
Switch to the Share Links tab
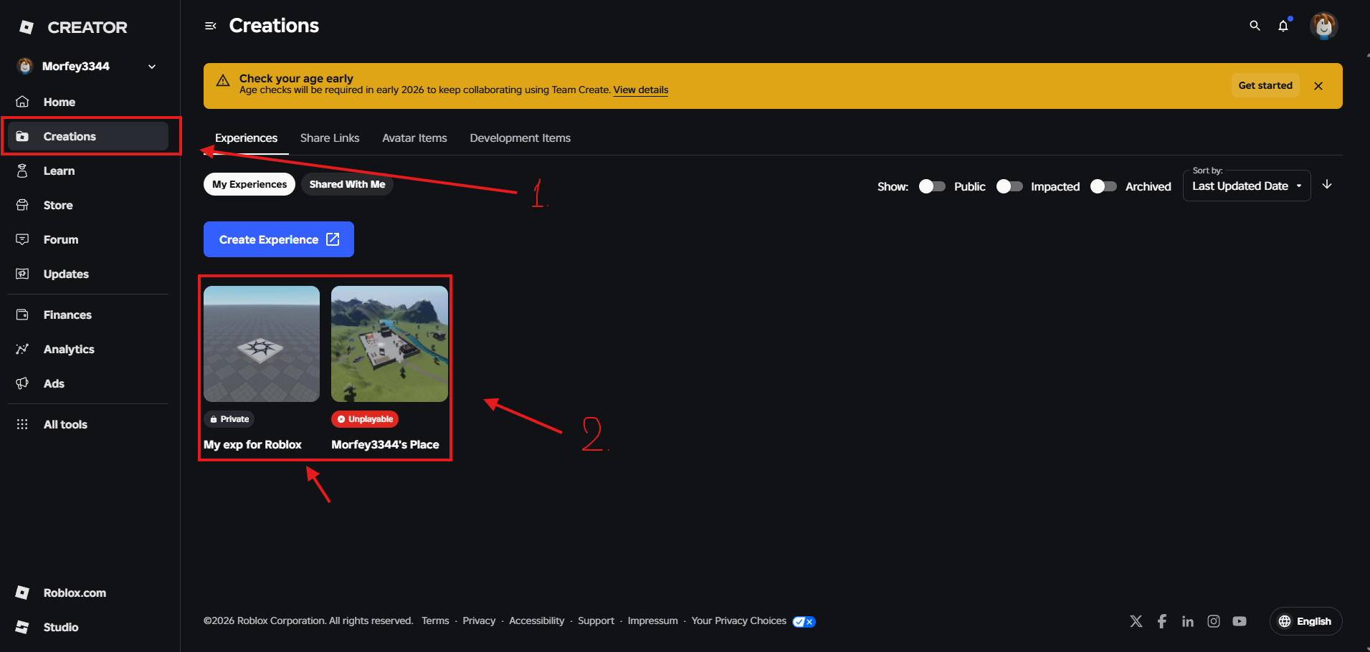coord(330,138)
